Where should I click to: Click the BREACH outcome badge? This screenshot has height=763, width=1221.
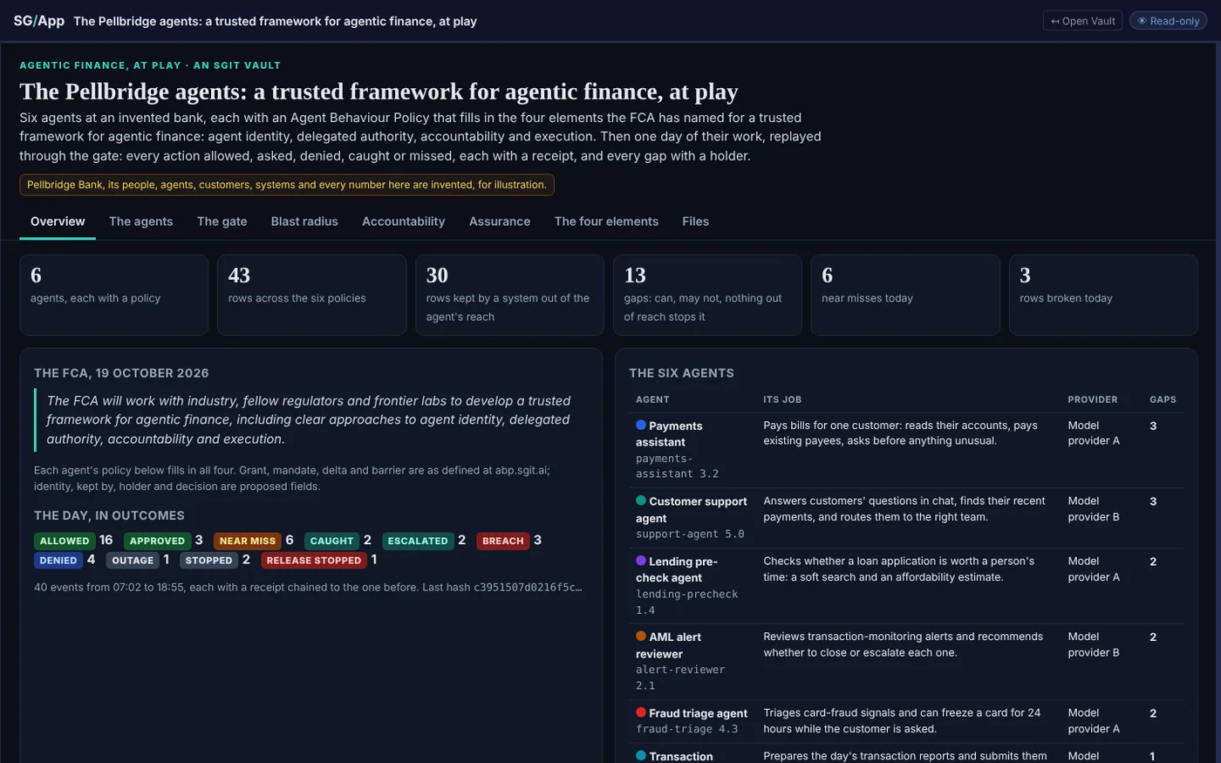tap(503, 541)
